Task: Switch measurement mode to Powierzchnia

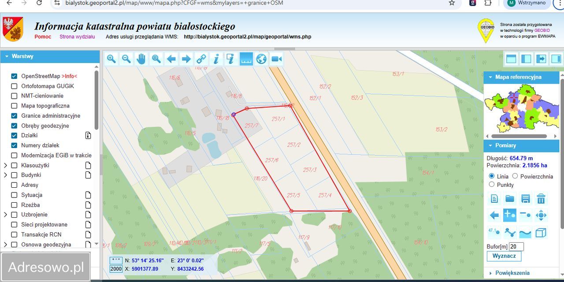Action: coord(515,176)
